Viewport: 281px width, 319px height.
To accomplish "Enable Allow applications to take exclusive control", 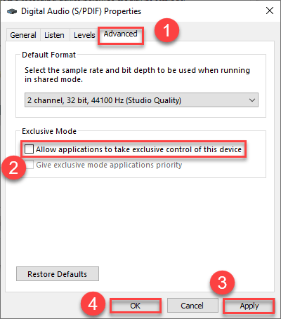I will pyautogui.click(x=30, y=149).
